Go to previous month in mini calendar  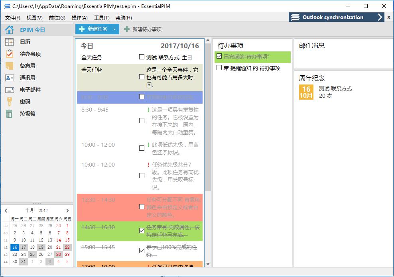pyautogui.click(x=6, y=210)
